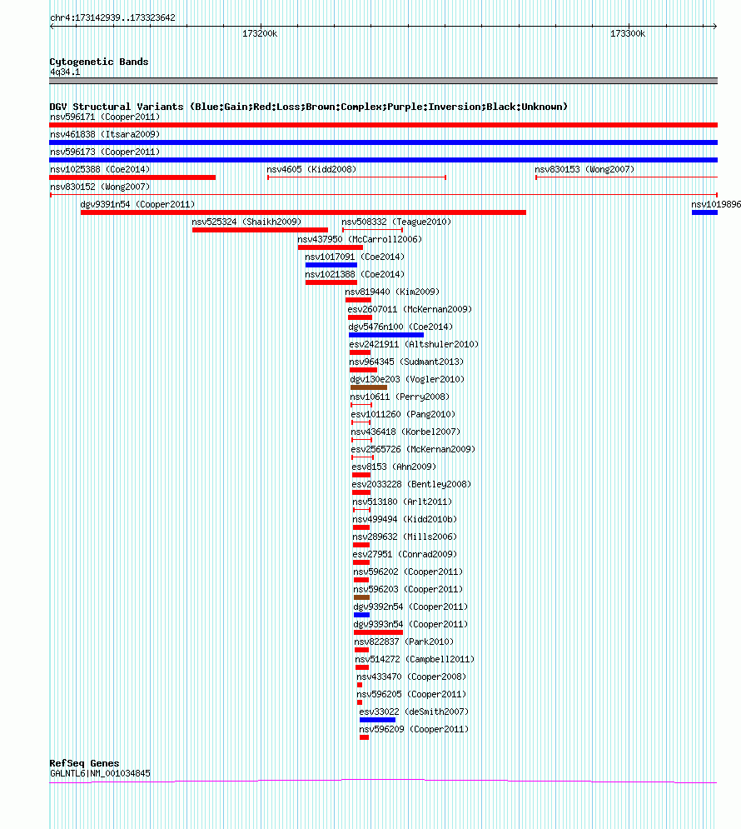Click the nsv1021388 (Coe2014) label
Screen dimensions: 741x829
355,274
